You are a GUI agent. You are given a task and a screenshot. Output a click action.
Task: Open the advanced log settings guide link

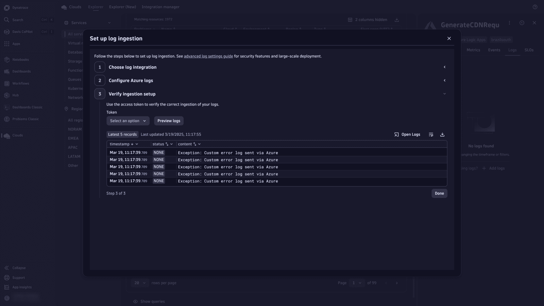[208, 56]
